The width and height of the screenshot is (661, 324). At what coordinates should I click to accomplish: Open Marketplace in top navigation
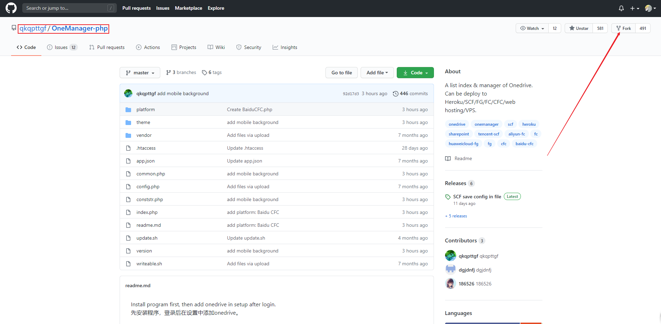click(188, 8)
